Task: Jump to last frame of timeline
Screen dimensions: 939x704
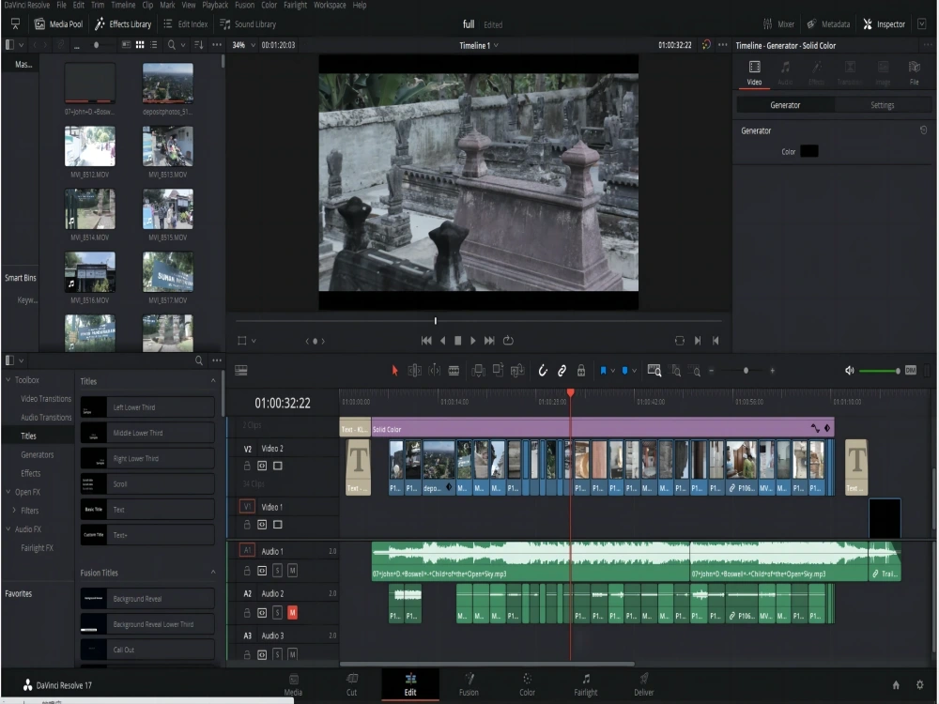Action: pos(489,341)
